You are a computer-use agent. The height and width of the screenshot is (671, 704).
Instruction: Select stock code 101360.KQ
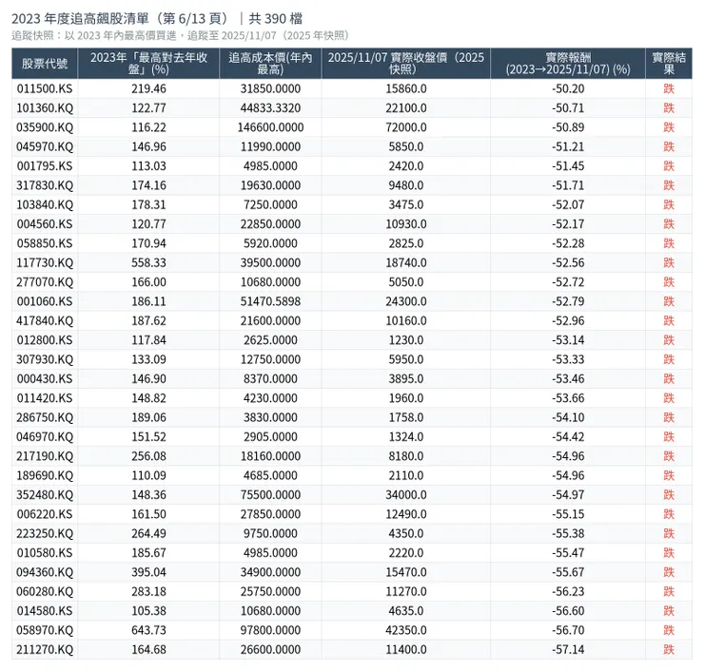coord(45,108)
